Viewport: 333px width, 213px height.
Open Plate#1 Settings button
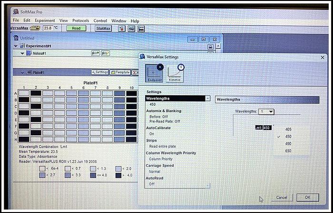pos(100,72)
